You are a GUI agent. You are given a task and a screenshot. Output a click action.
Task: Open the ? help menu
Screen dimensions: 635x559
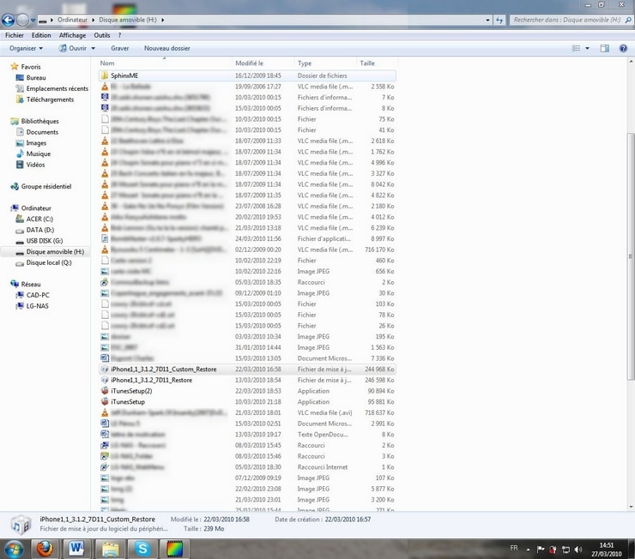120,36
